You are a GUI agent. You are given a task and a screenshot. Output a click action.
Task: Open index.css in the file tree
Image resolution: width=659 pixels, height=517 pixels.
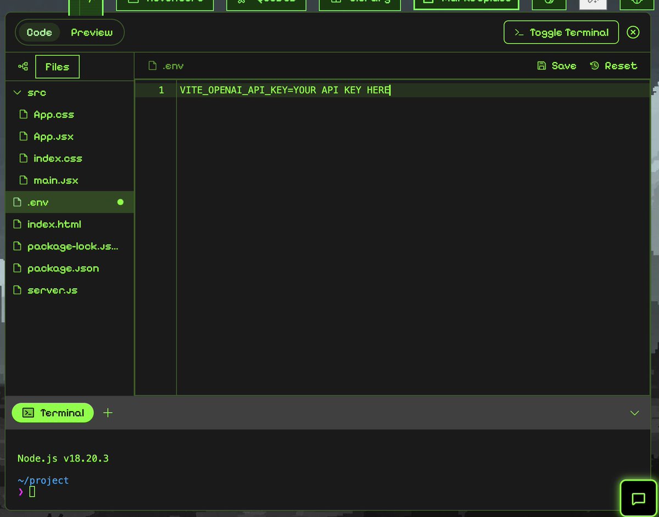click(x=70, y=158)
